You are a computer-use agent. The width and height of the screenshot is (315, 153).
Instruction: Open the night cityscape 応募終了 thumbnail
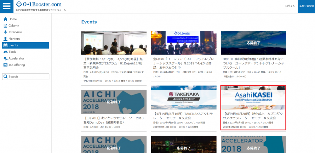tap(184, 144)
